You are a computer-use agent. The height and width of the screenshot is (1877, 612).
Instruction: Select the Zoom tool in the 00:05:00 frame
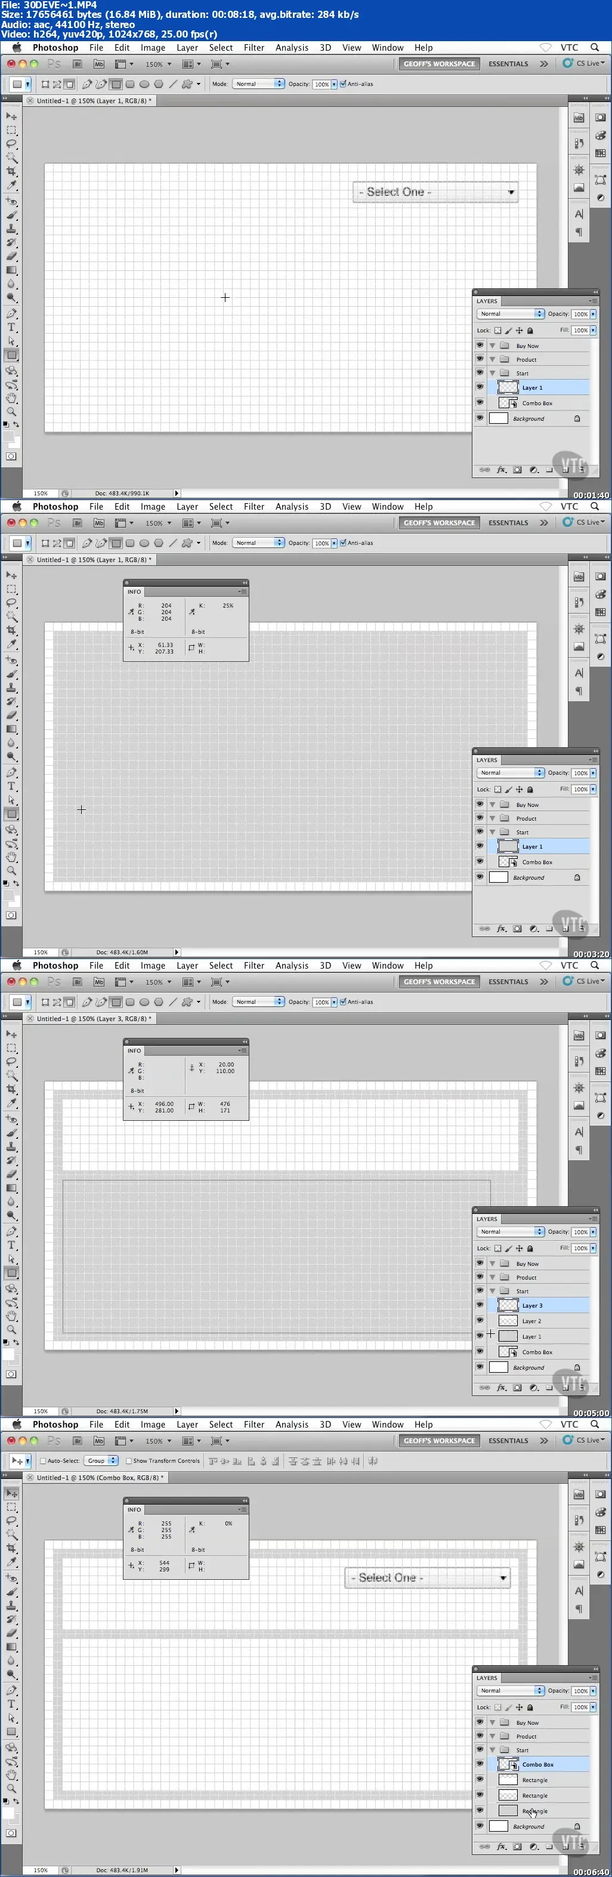coord(11,1330)
